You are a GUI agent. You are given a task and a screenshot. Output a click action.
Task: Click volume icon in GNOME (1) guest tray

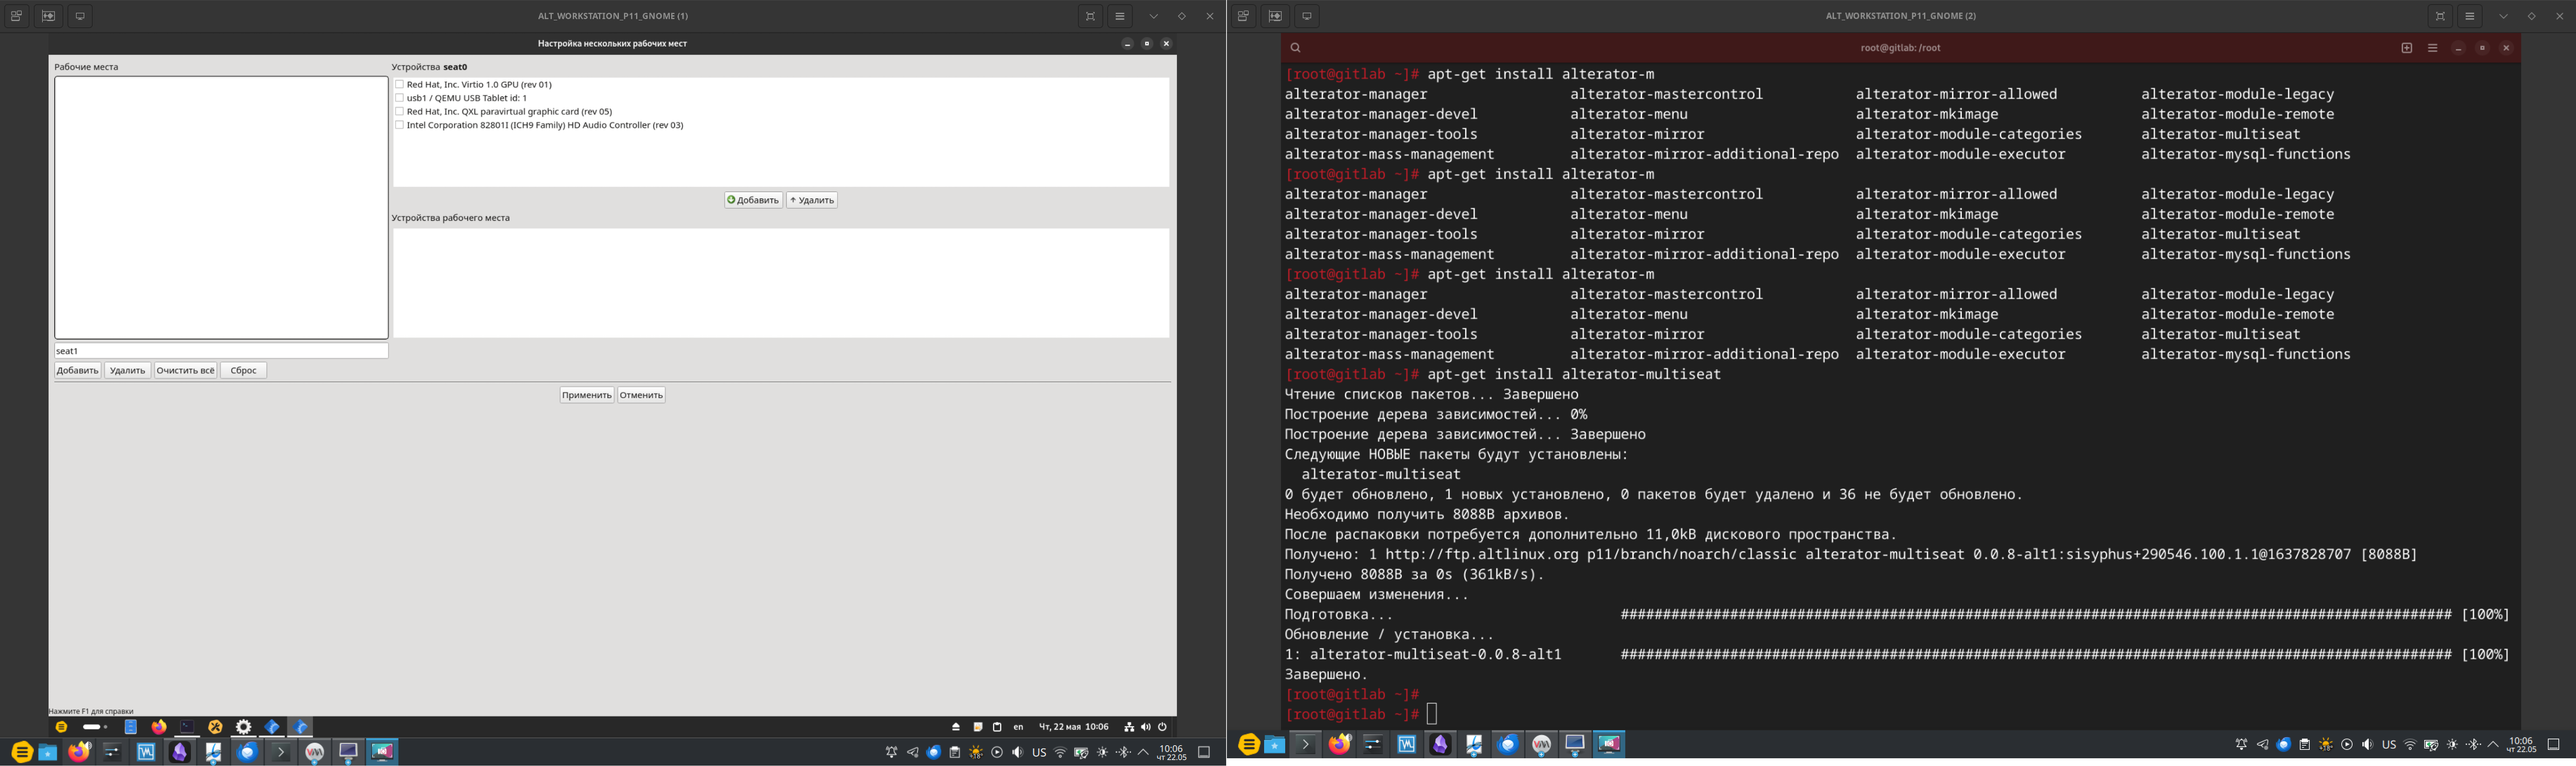(x=1146, y=727)
